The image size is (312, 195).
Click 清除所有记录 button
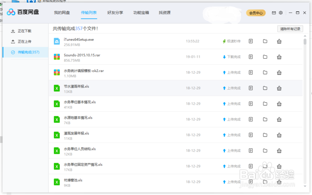pyautogui.click(x=290, y=29)
